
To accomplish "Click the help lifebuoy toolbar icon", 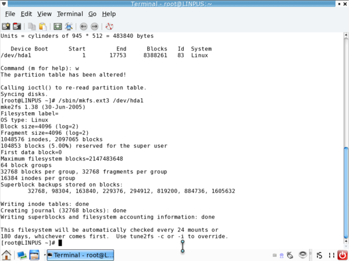I will coord(109,26).
